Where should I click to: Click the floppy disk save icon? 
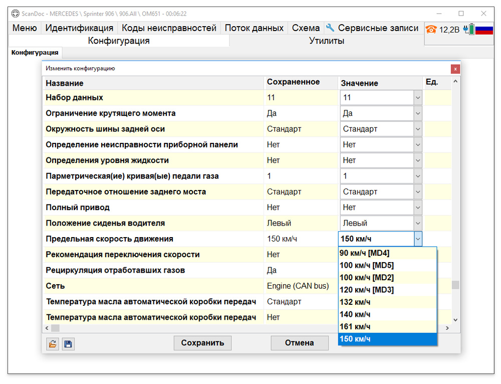click(x=68, y=344)
